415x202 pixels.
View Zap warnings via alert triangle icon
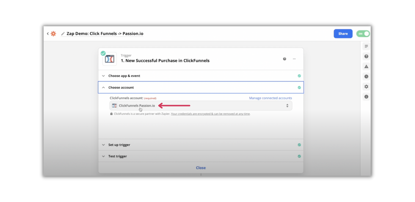[x=366, y=66]
